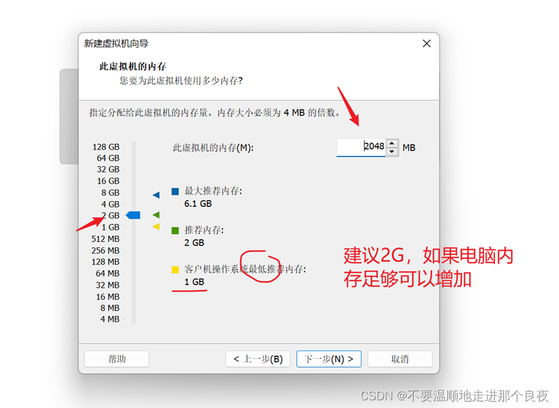
Task: Click the blue memory slider handle at 2 GB
Action: click(133, 215)
